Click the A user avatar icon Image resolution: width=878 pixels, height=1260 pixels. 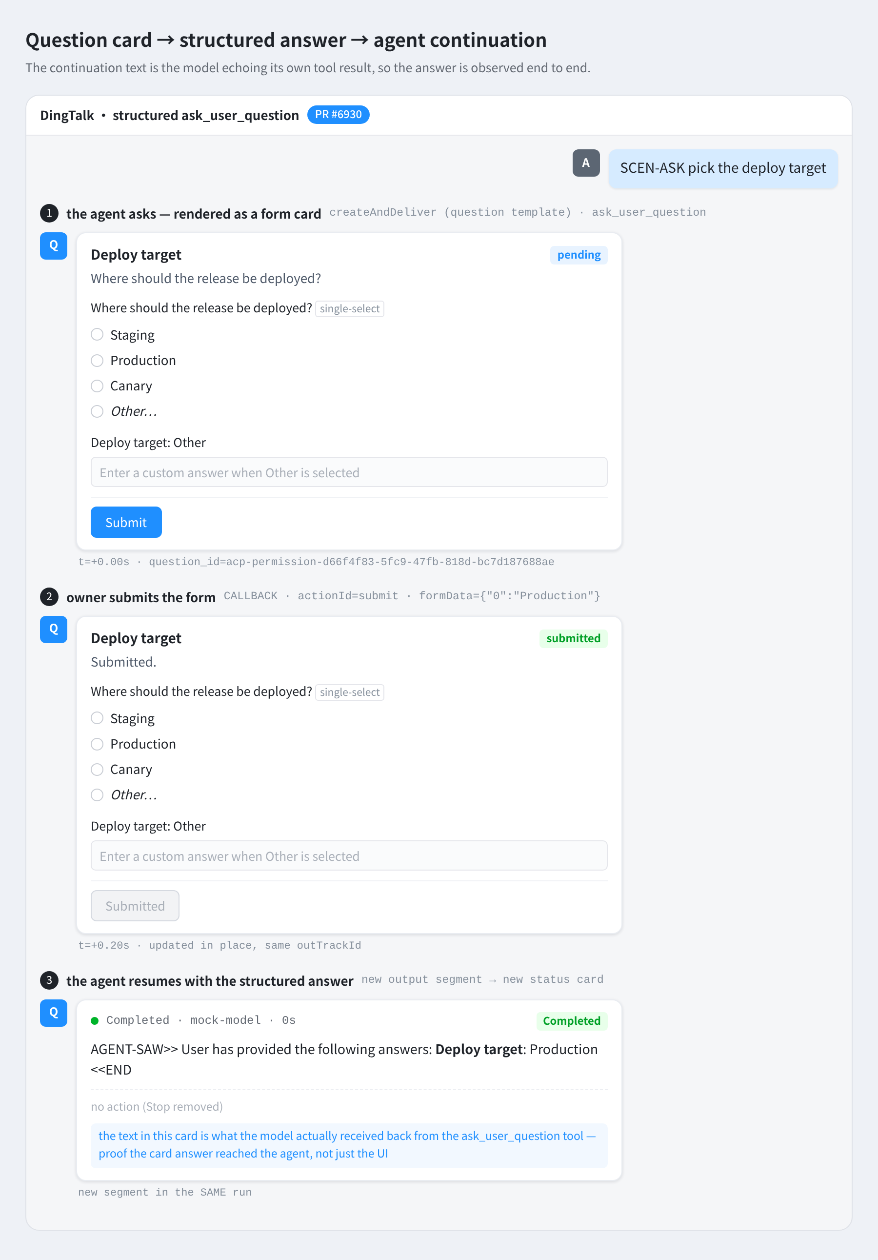tap(586, 163)
